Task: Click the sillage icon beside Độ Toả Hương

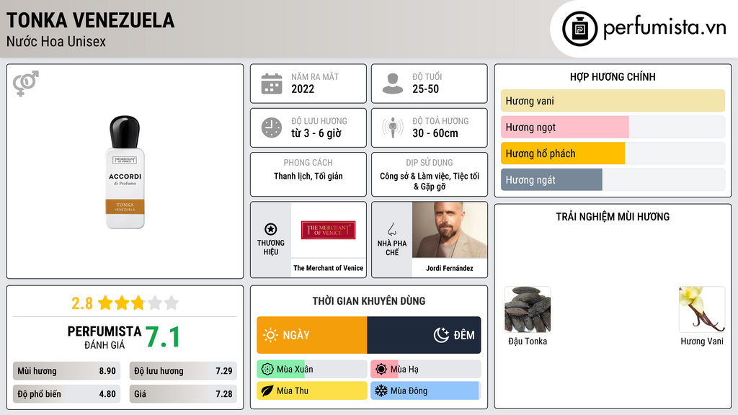Action: coord(393,128)
